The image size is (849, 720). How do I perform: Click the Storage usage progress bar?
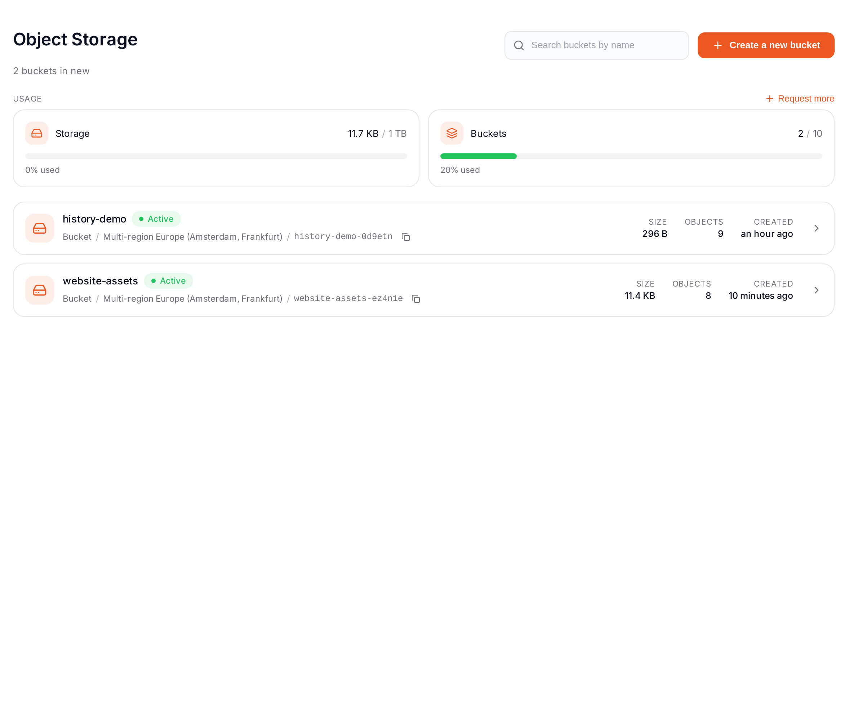pos(216,156)
